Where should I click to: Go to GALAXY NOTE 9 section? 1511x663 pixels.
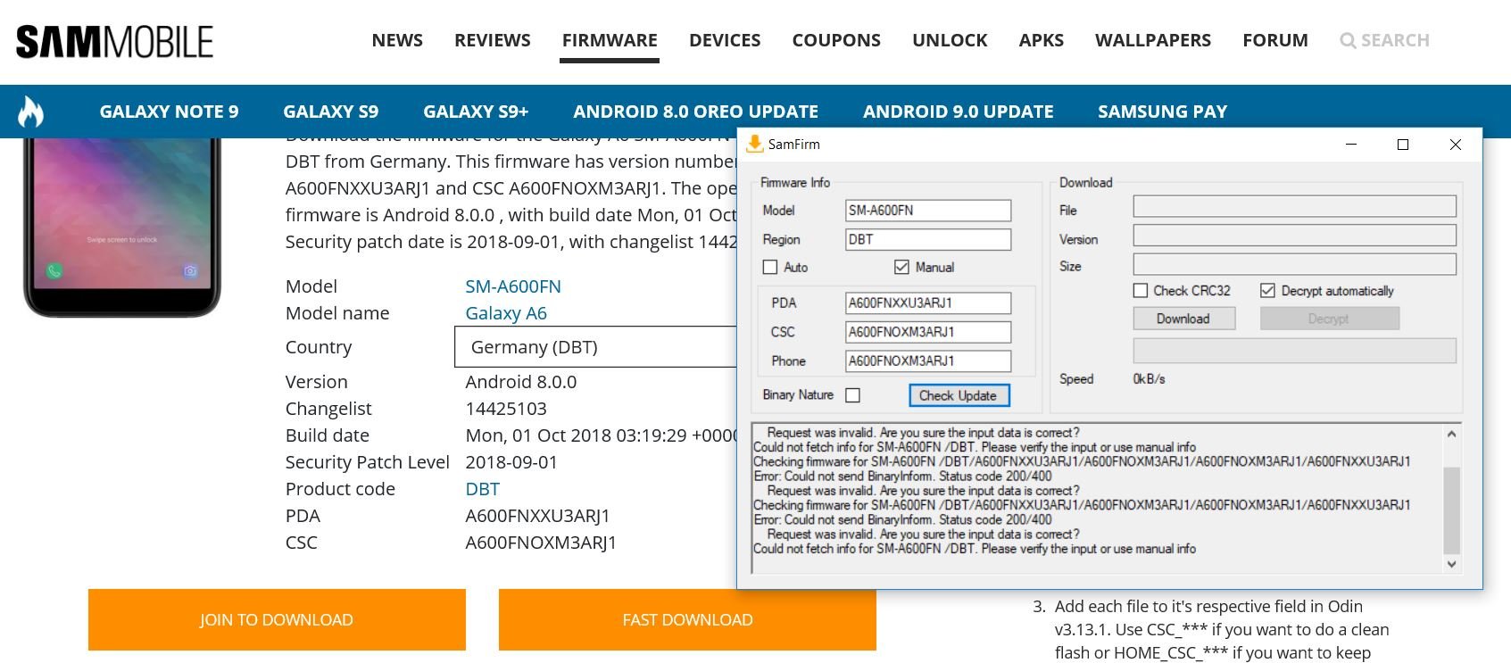click(169, 112)
